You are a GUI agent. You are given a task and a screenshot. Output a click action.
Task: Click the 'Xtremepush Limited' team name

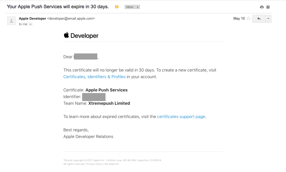[x=109, y=103]
